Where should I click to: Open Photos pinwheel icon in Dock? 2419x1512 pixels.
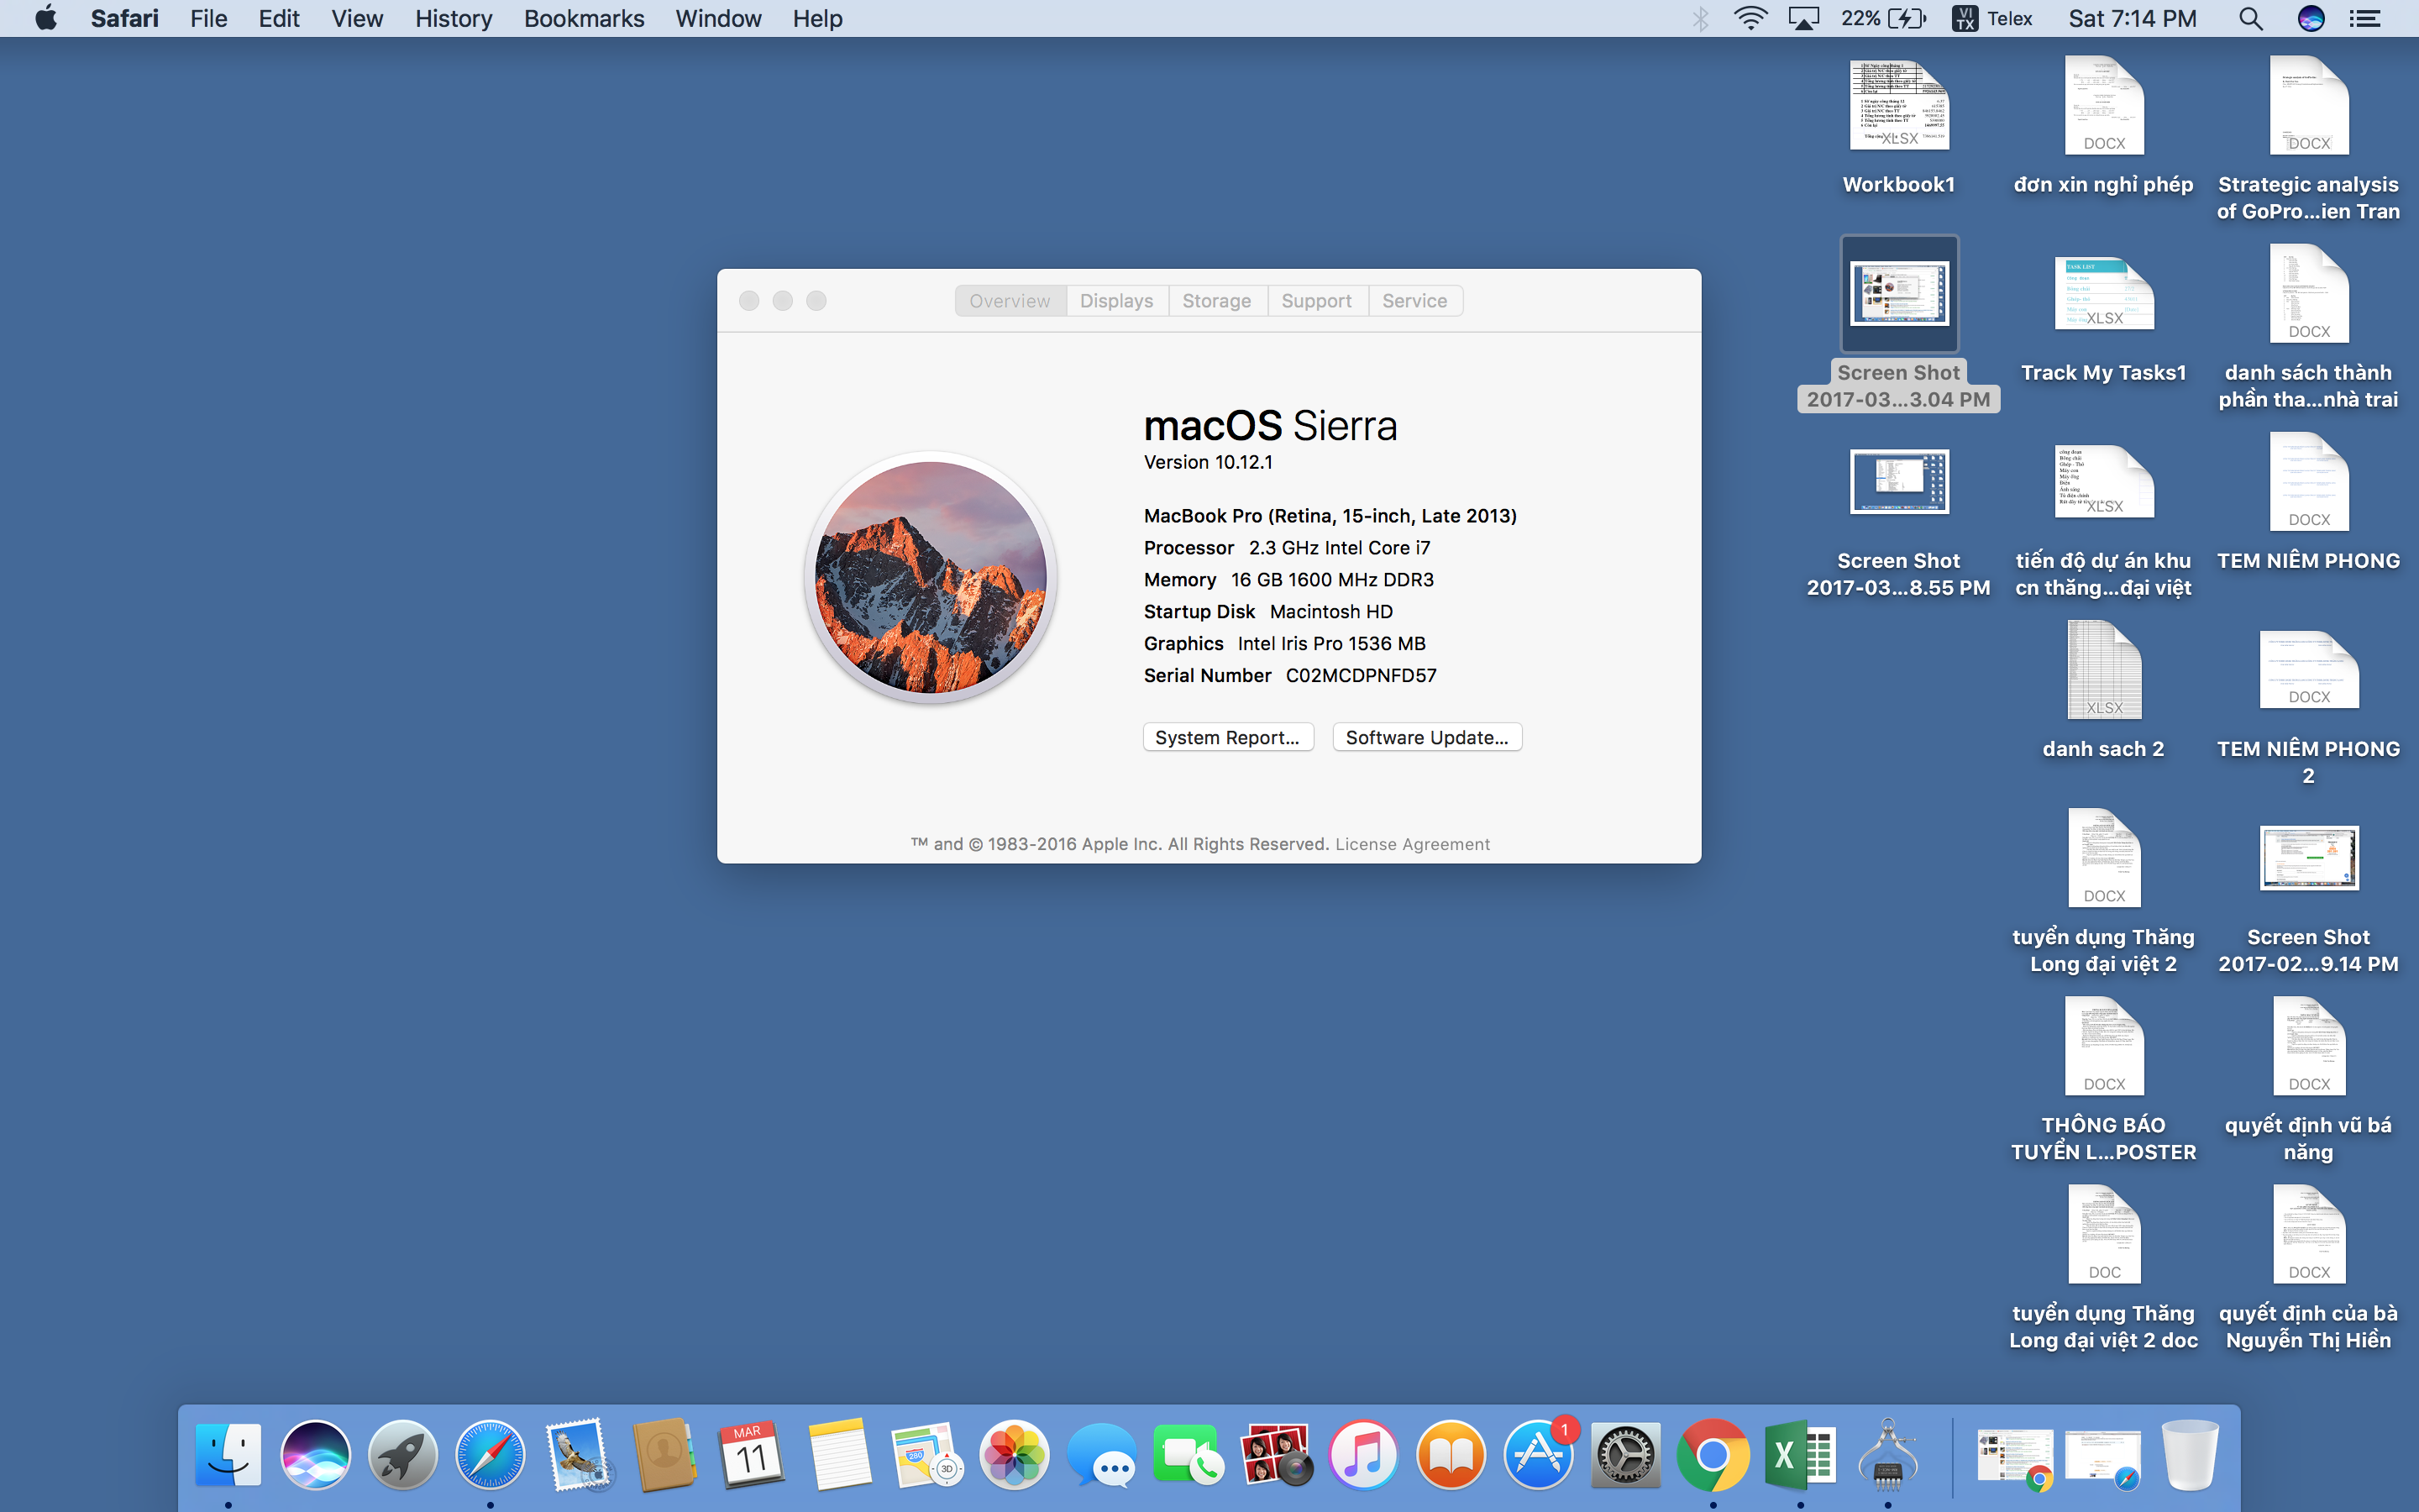coord(1014,1455)
